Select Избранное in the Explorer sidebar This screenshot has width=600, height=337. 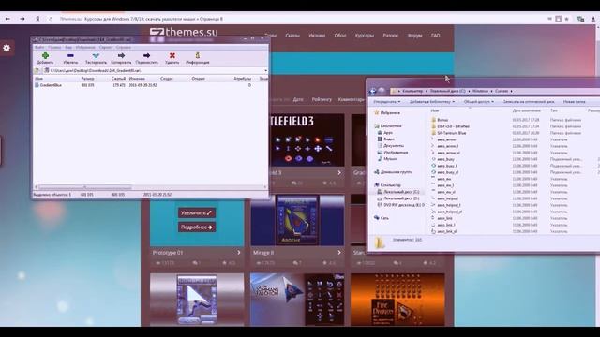(x=387, y=113)
